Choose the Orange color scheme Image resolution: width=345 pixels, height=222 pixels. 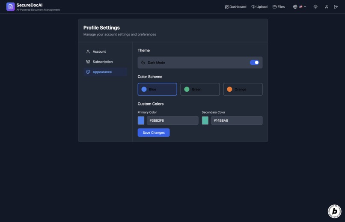[243, 89]
